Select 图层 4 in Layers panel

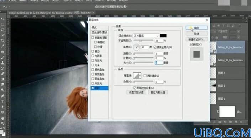click(x=227, y=73)
